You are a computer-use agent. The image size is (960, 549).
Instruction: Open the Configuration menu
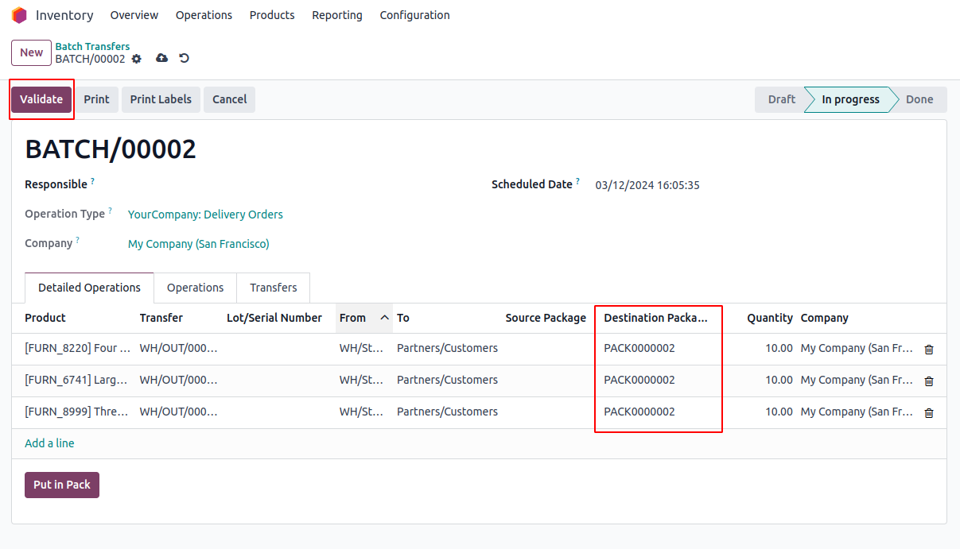(x=414, y=15)
